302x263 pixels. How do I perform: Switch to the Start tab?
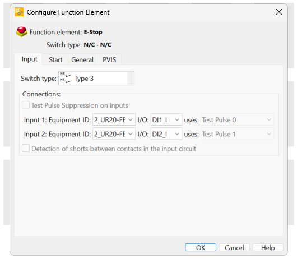pos(55,59)
